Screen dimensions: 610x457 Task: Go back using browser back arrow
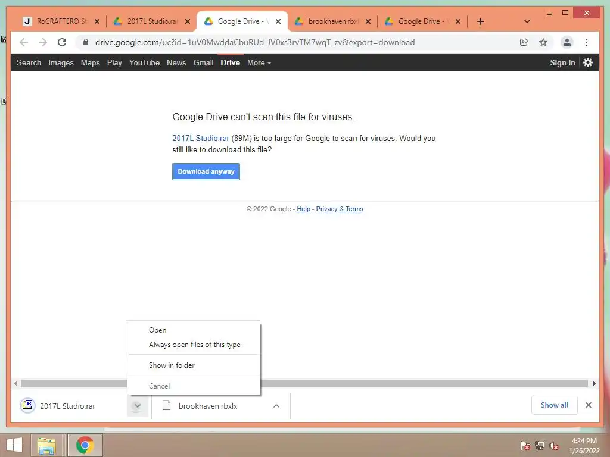pyautogui.click(x=24, y=42)
